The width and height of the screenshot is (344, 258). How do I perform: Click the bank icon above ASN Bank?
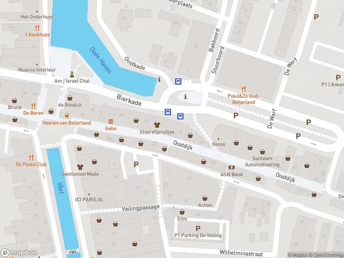[x=231, y=168]
